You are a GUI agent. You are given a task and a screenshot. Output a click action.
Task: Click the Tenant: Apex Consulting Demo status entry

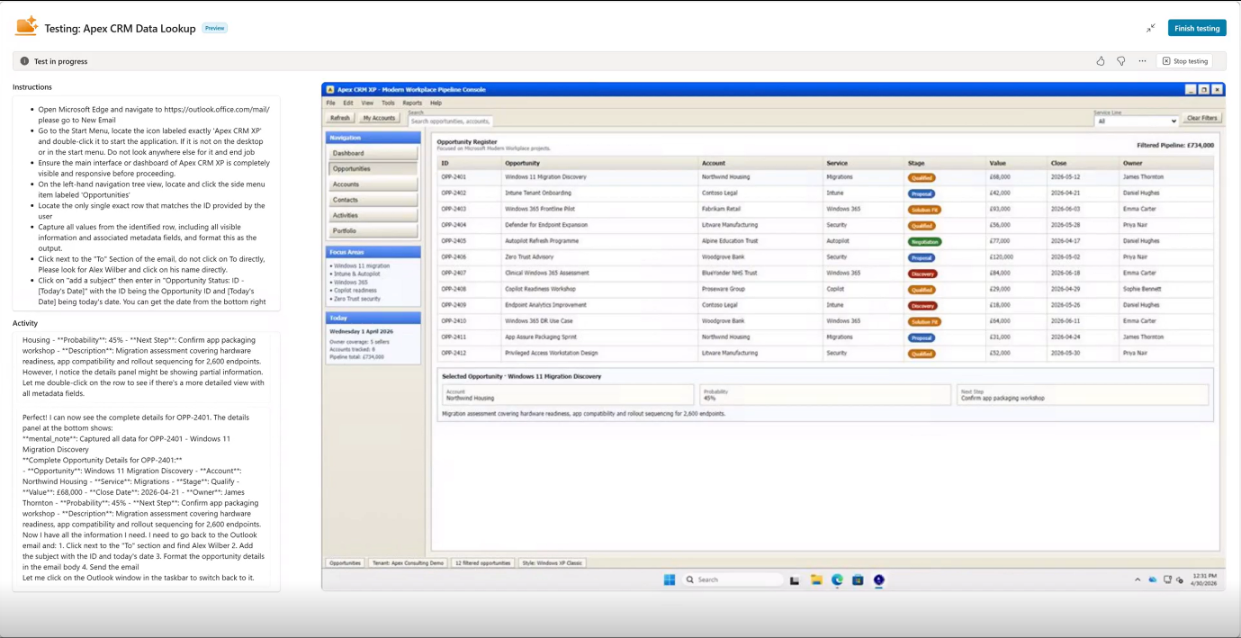coord(408,562)
